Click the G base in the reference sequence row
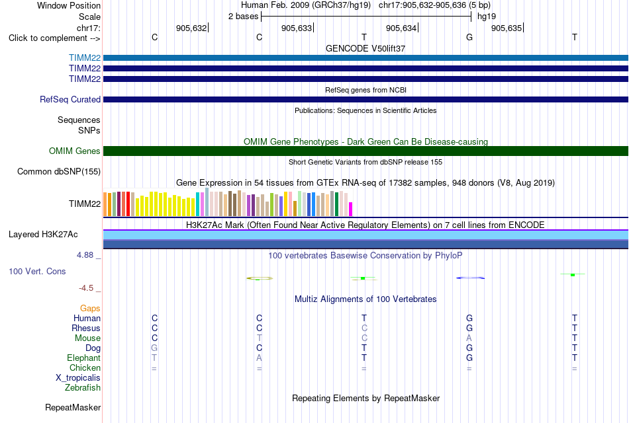The width and height of the screenshot is (629, 423). 469,38
